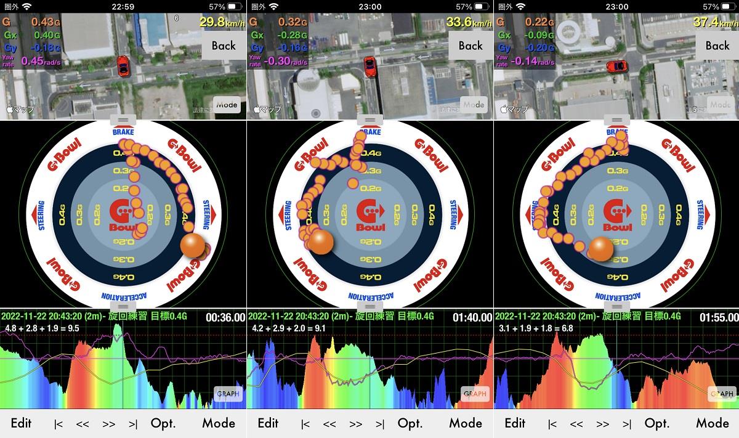Image resolution: width=739 pixels, height=438 pixels.
Task: Click the '3.1 + 1.9 + 1.8 = 6.8' score
Action: 536,328
